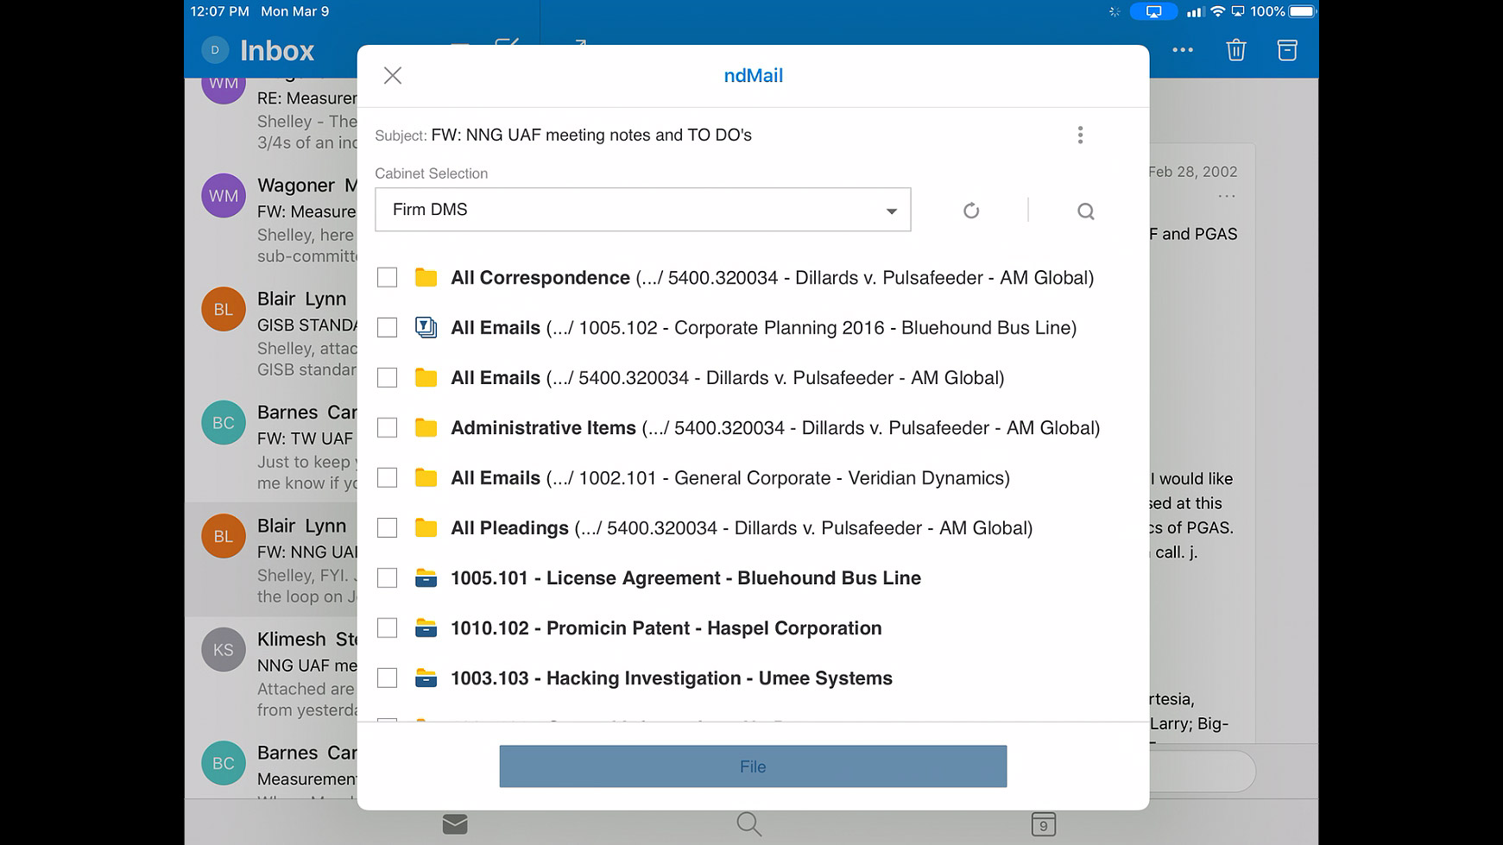Viewport: 1503px width, 845px height.
Task: Open Barnes FW: TW UAF email
Action: (271, 447)
